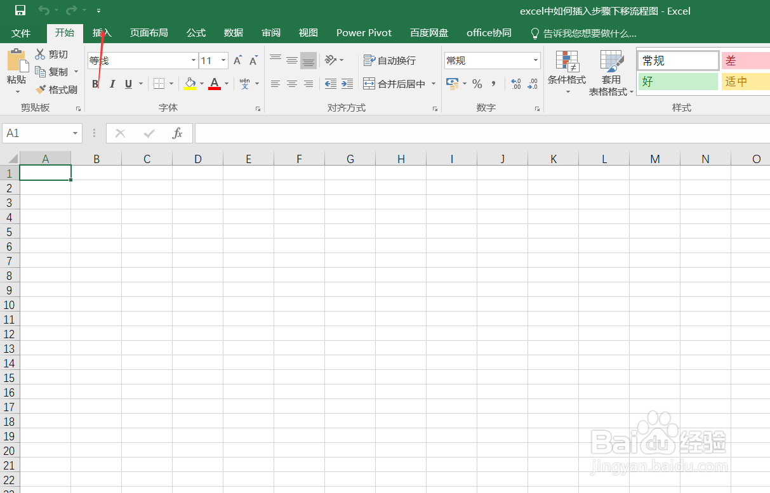This screenshot has width=770, height=493.
Task: Apply the 好 cell style
Action: pos(678,81)
